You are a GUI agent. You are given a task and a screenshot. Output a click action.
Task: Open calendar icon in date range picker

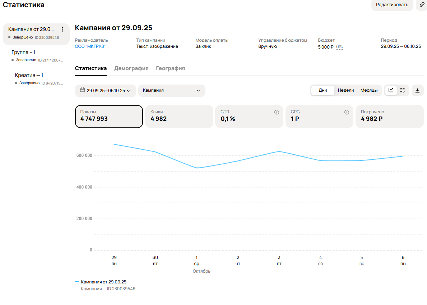click(x=82, y=90)
